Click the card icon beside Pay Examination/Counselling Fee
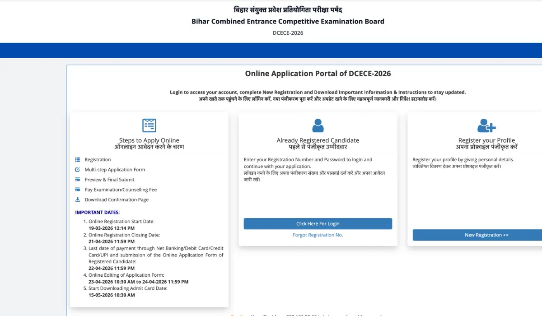 [x=77, y=190]
